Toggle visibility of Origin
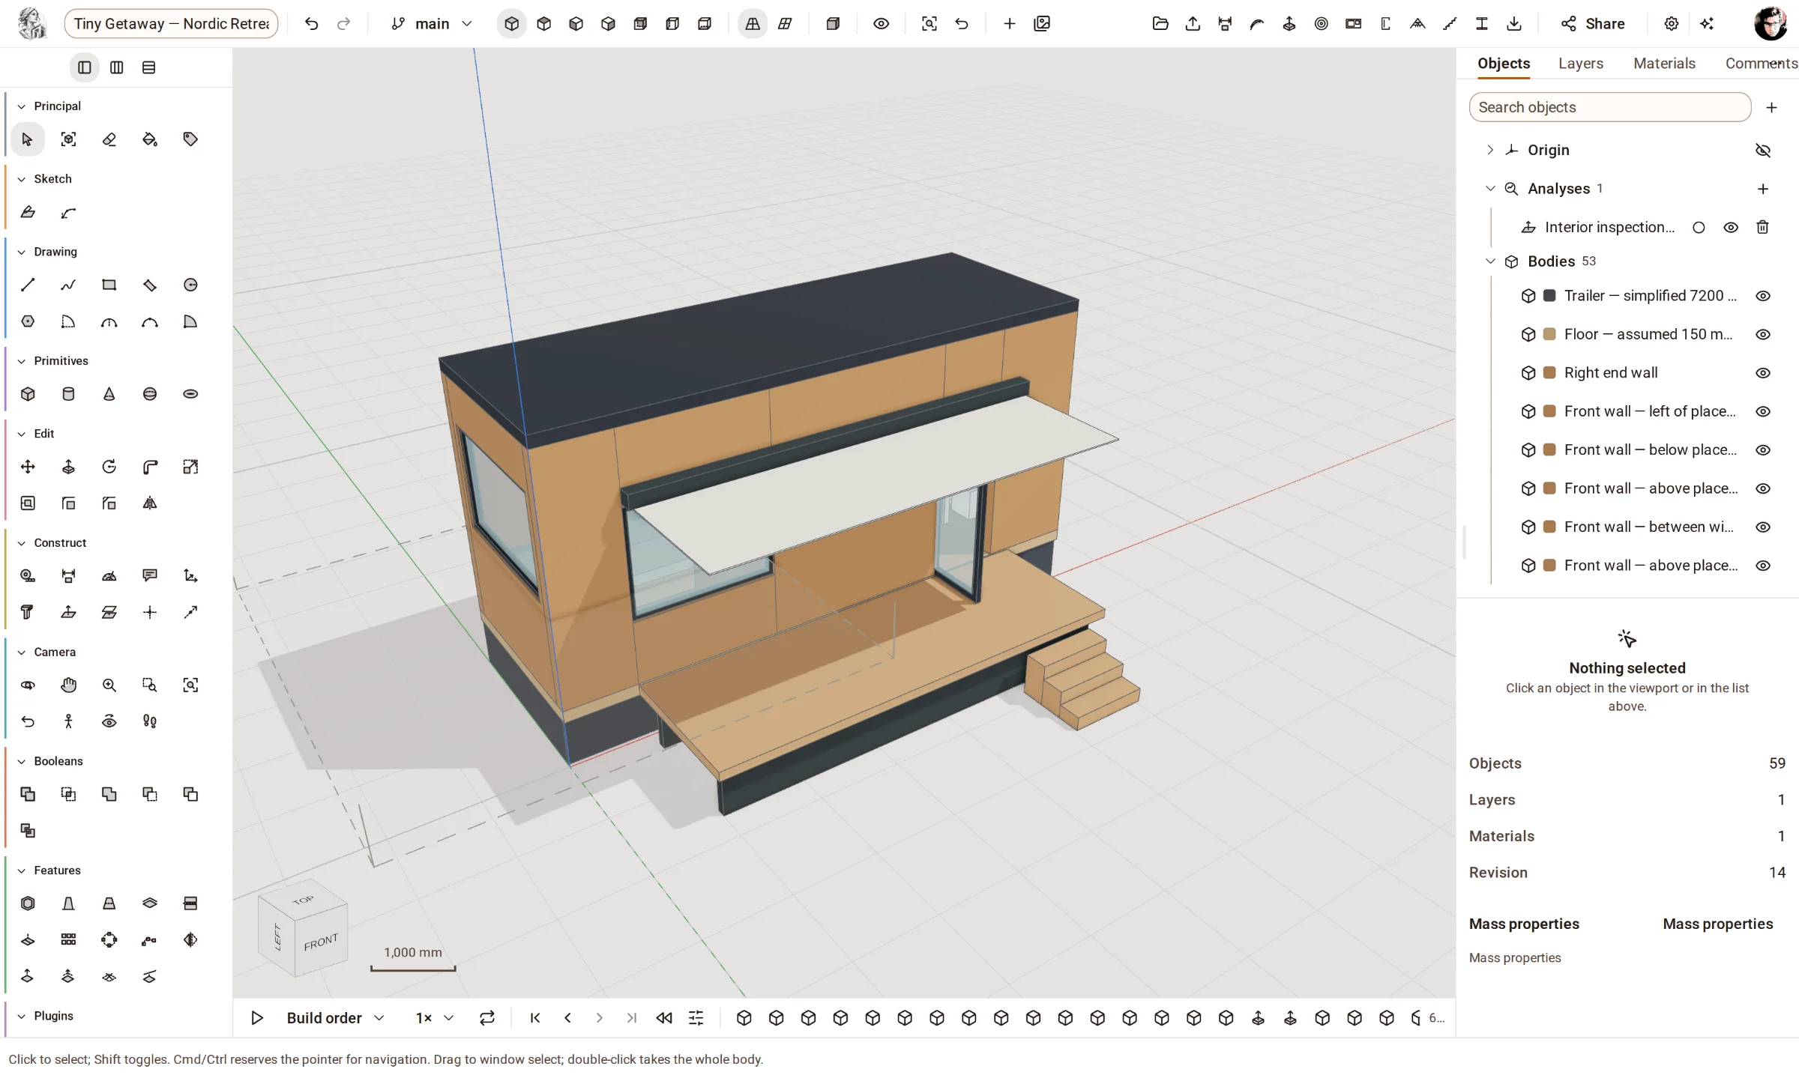The height and width of the screenshot is (1081, 1799). click(x=1763, y=151)
